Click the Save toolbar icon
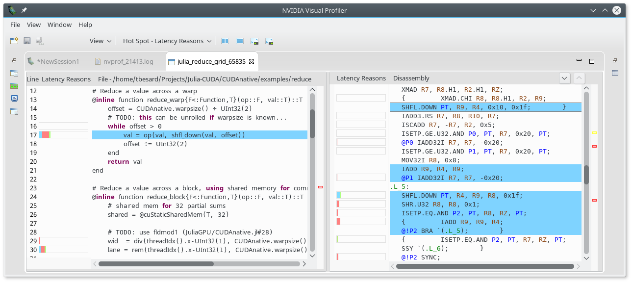Screen dimensions: 632x283 (x=27, y=41)
